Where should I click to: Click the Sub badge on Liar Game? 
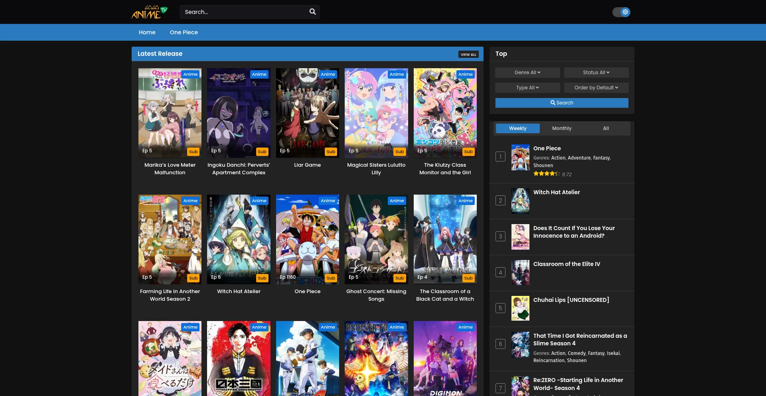331,152
